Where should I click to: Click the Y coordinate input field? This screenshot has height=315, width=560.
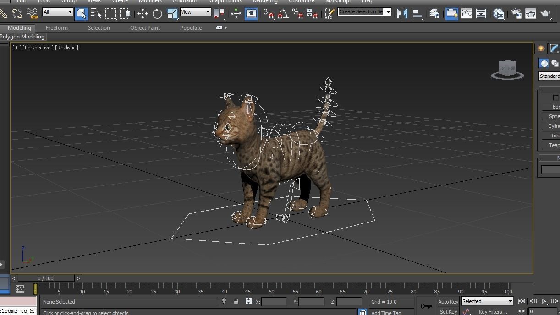pyautogui.click(x=312, y=302)
